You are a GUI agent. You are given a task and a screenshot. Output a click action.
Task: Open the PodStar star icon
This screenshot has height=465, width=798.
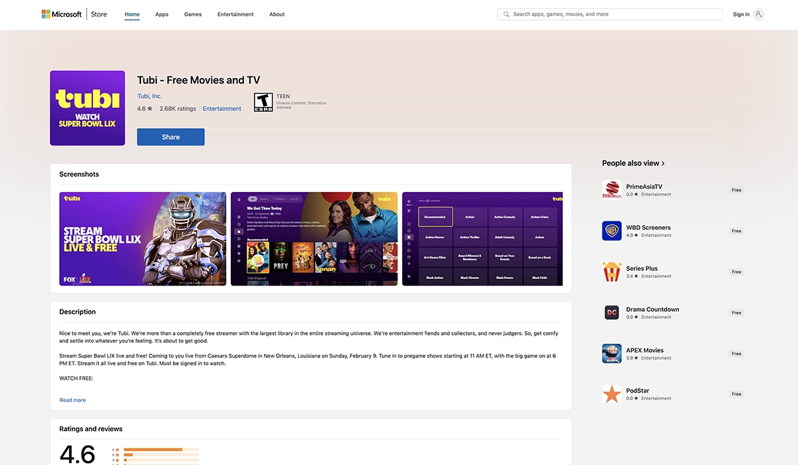(612, 394)
